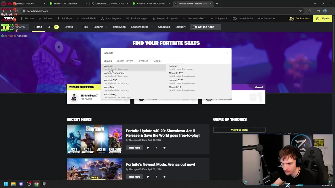335x188 pixels.
Task: Click the View All link
Action: click(x=259, y=87)
